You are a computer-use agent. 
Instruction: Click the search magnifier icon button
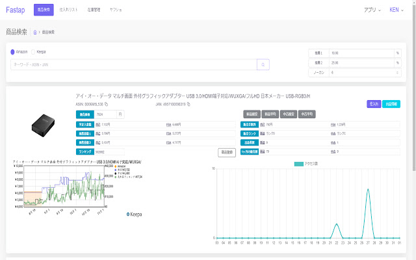pos(263,64)
